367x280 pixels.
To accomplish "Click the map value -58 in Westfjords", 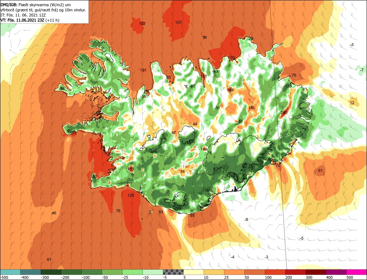I will click(62, 89).
